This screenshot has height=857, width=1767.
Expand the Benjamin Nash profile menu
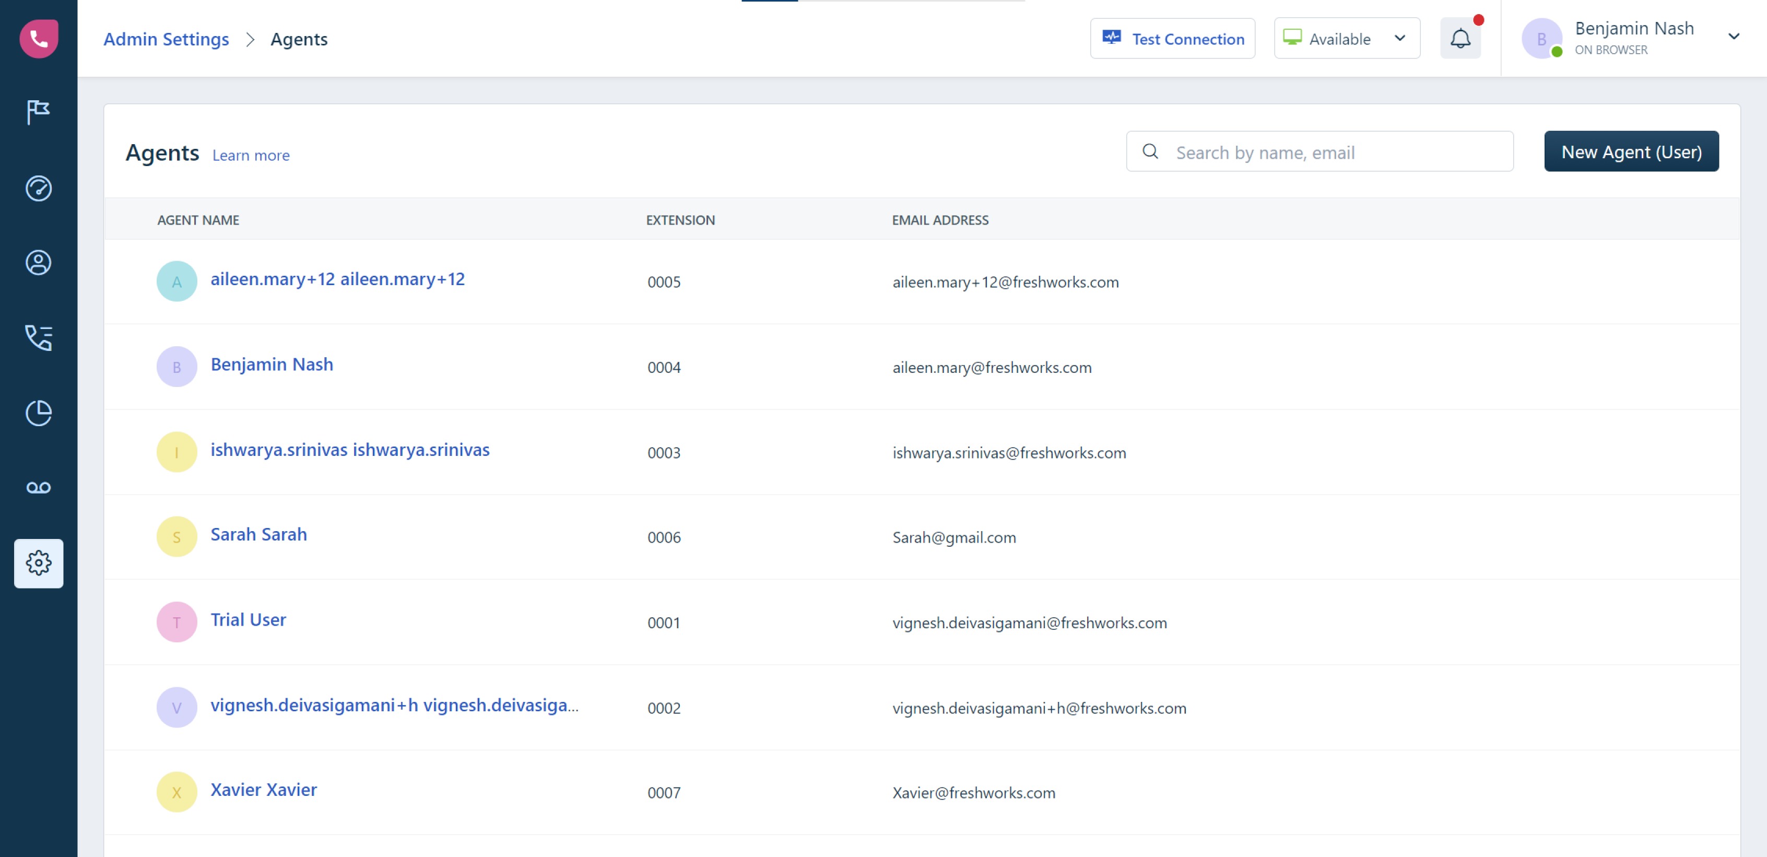pyautogui.click(x=1734, y=37)
